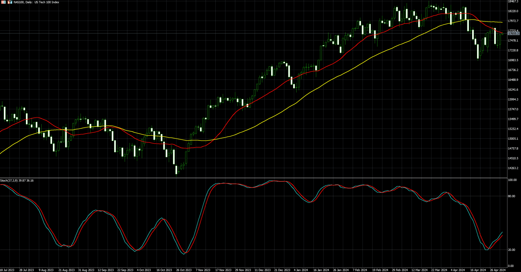Click the NAS100 Daily chart title text
The width and height of the screenshot is (521, 272).
(x=36, y=2)
